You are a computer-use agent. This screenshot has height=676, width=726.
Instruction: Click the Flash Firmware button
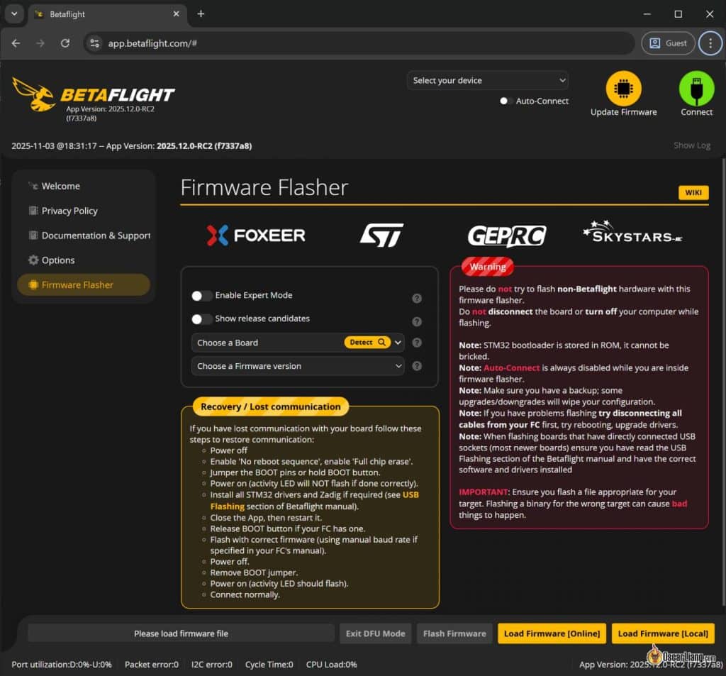(454, 633)
